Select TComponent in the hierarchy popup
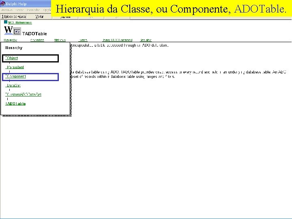The image size is (292, 219). pos(15,76)
